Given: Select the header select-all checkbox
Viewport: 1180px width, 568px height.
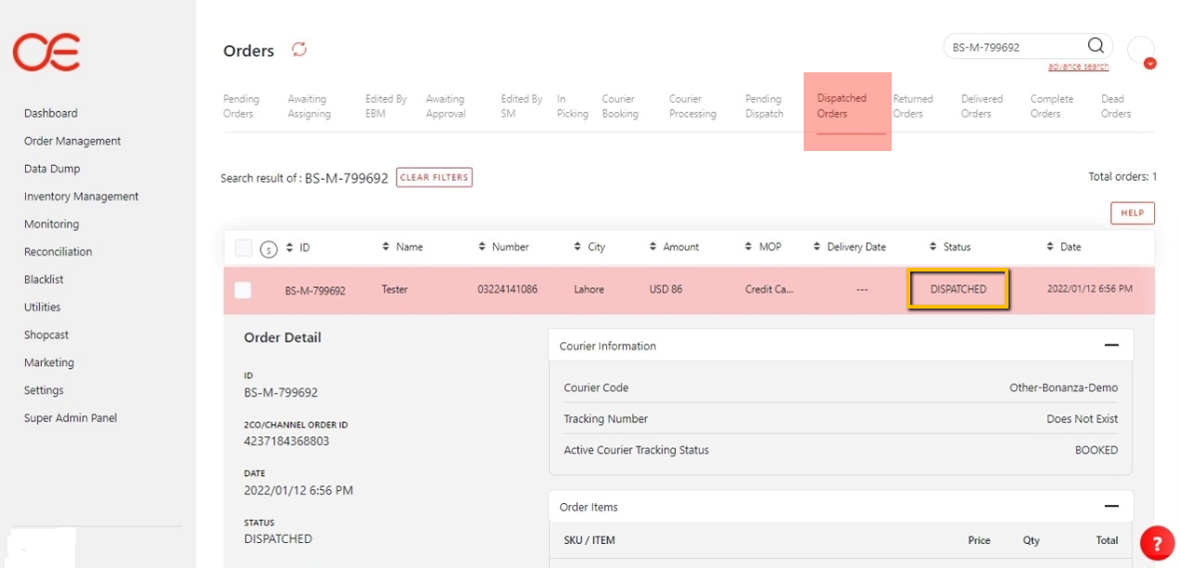Looking at the screenshot, I should point(244,247).
